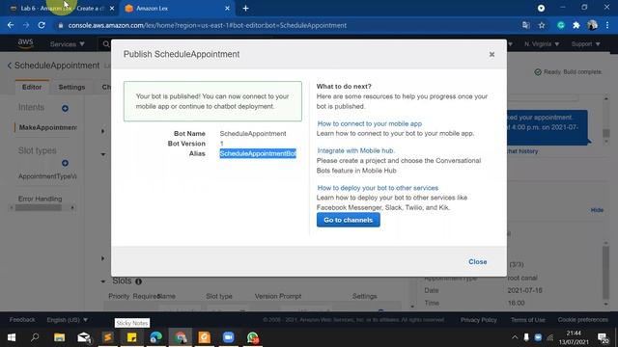The width and height of the screenshot is (618, 347).
Task: Close the Publish ScheduleAppointment dialog with X
Action: click(x=492, y=54)
